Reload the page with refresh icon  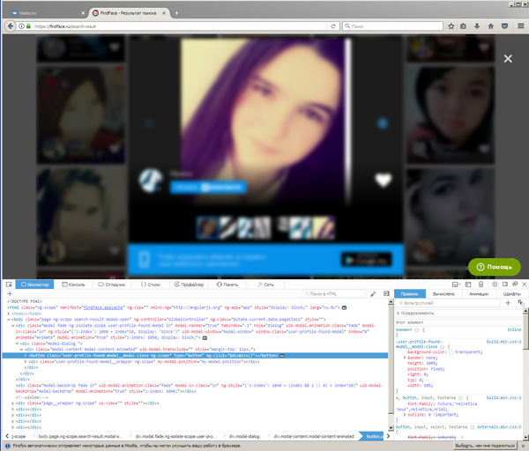333,26
